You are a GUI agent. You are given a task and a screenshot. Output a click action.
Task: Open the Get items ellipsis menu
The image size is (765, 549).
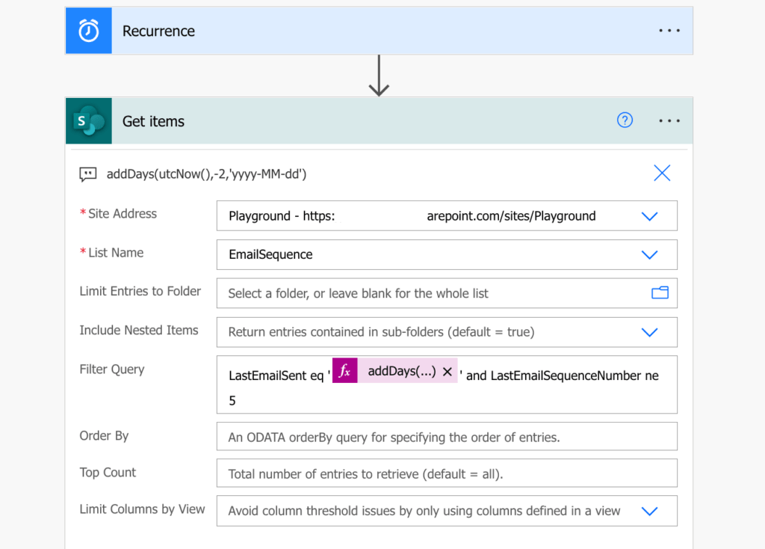pos(669,120)
